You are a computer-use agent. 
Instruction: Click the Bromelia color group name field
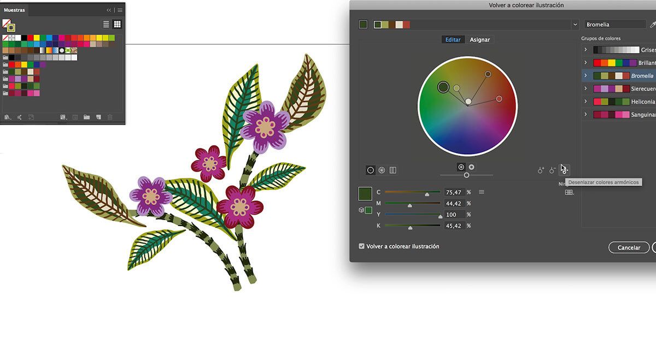[x=615, y=25]
